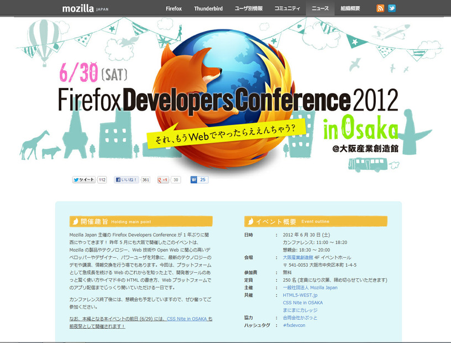Open the HTML5-WEST.jp link
Screen dimensions: 451x343
300,295
